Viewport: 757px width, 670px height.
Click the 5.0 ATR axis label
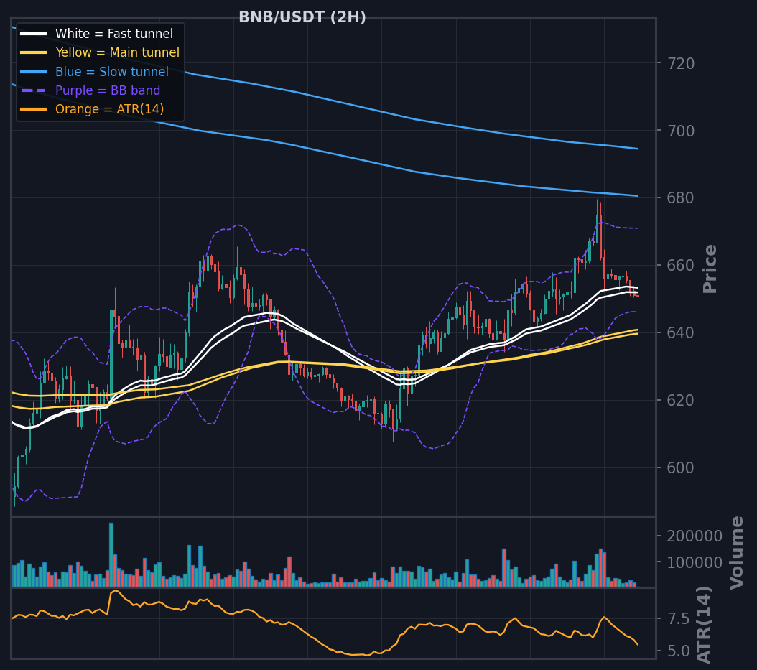[678, 651]
